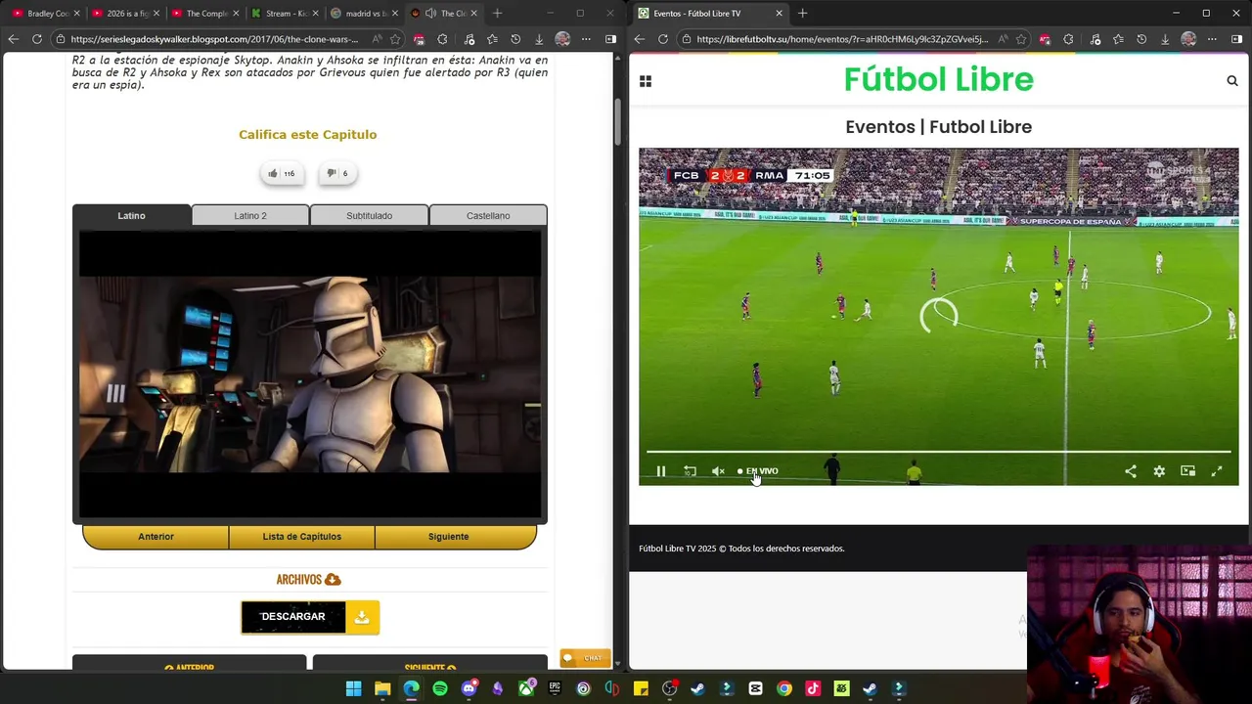Jump to EN VIVO live position
This screenshot has width=1252, height=704.
tap(758, 471)
